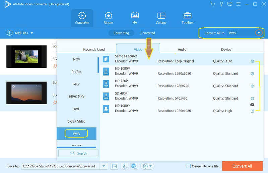Choose MOV format in the list
The height and width of the screenshot is (173, 268).
[x=77, y=59]
